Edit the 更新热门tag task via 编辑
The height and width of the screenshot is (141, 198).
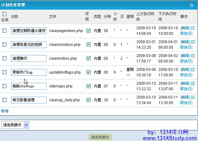click(185, 70)
